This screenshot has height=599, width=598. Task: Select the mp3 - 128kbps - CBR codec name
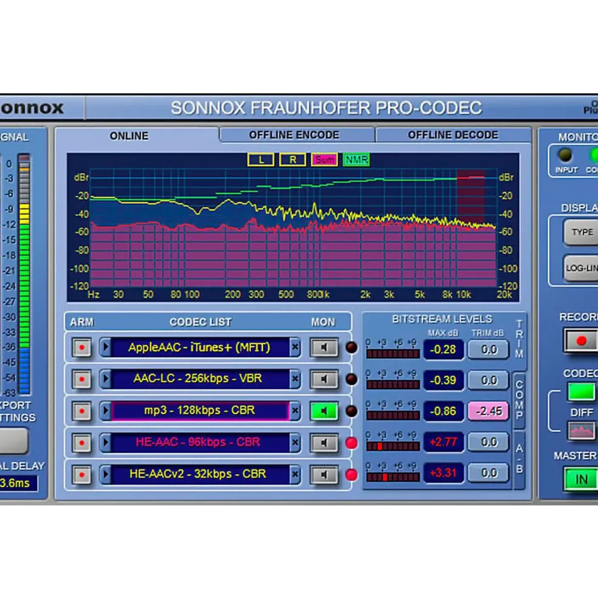click(200, 410)
